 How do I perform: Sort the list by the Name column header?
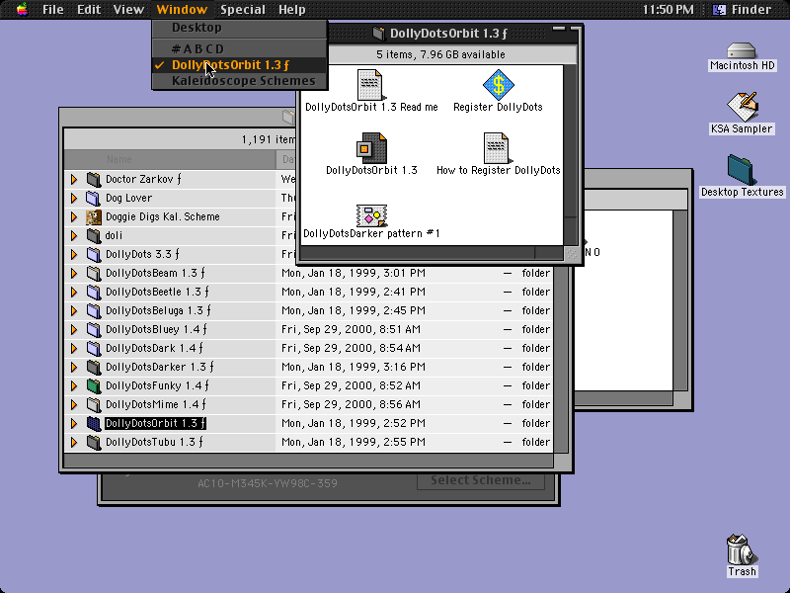tap(170, 159)
